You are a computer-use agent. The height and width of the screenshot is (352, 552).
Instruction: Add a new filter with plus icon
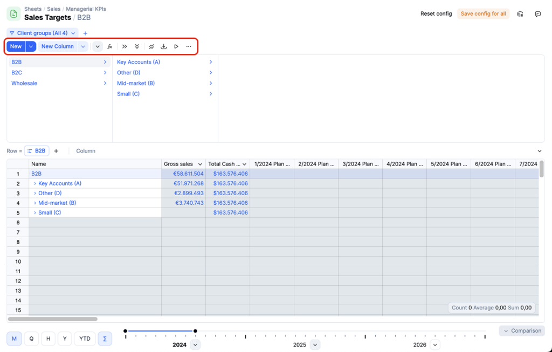click(85, 33)
